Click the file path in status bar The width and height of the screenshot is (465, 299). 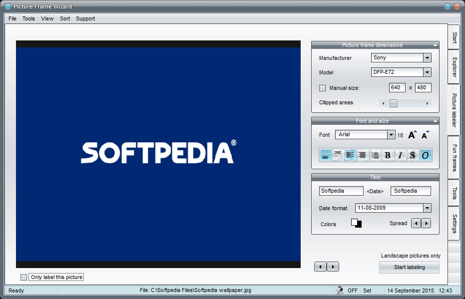195,290
